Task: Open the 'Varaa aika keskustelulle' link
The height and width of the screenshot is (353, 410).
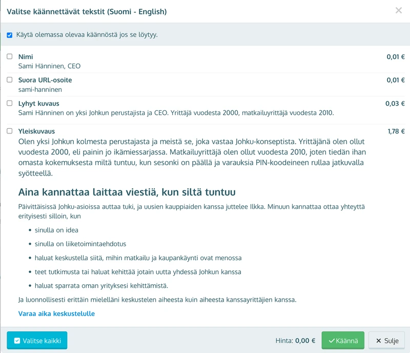Action: [x=56, y=313]
